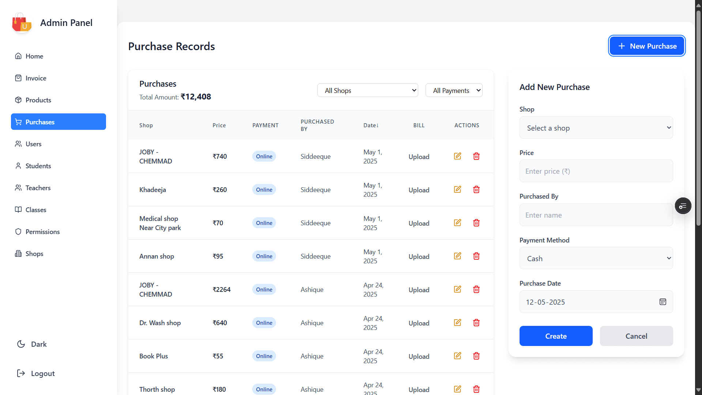
Task: Select Purchases in the sidebar
Action: pyautogui.click(x=58, y=122)
